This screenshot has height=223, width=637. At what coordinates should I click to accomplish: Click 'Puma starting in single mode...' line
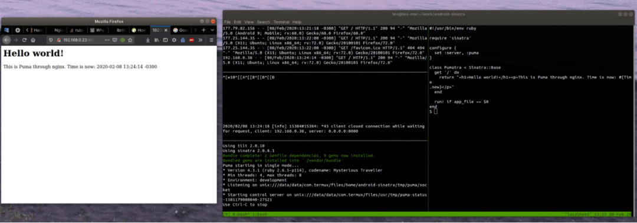(x=261, y=165)
